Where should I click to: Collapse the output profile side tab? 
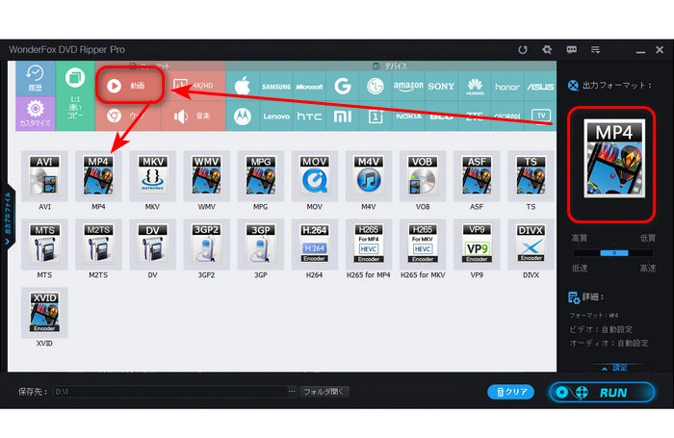click(8, 219)
